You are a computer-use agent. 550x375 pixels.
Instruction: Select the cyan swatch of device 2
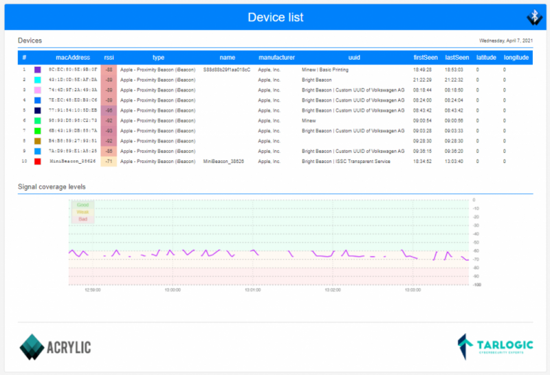[x=38, y=80]
